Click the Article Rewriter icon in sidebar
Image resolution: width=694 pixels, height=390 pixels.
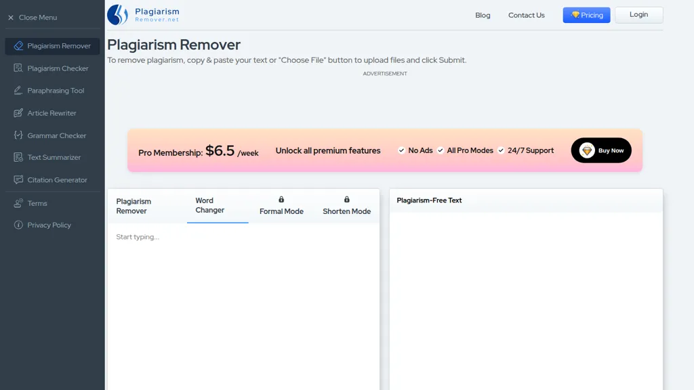pos(18,113)
